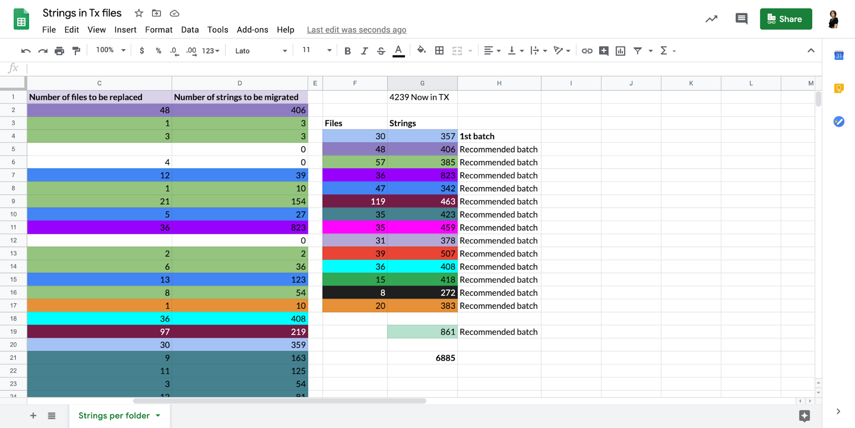Toggle strikethrough formatting
Viewport: 855px width, 428px height.
tap(381, 51)
